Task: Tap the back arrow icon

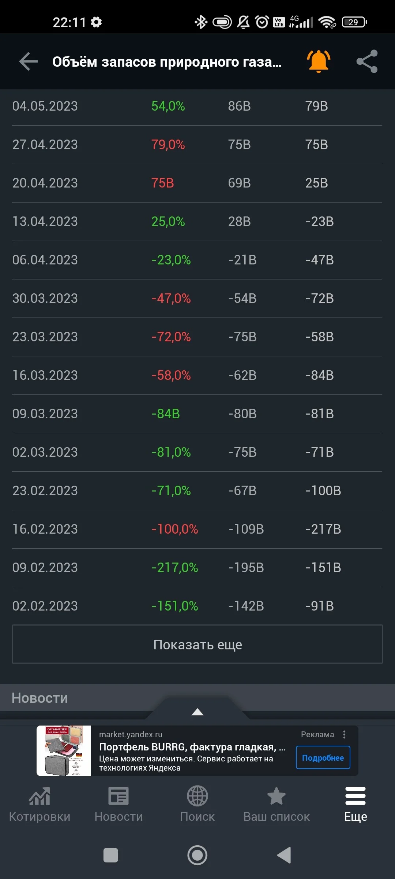Action: 29,61
